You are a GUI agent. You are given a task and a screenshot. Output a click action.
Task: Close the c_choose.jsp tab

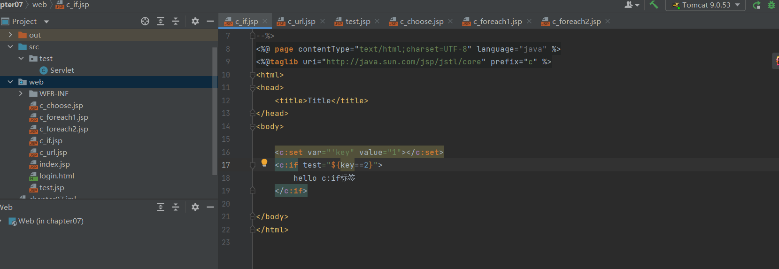click(450, 21)
